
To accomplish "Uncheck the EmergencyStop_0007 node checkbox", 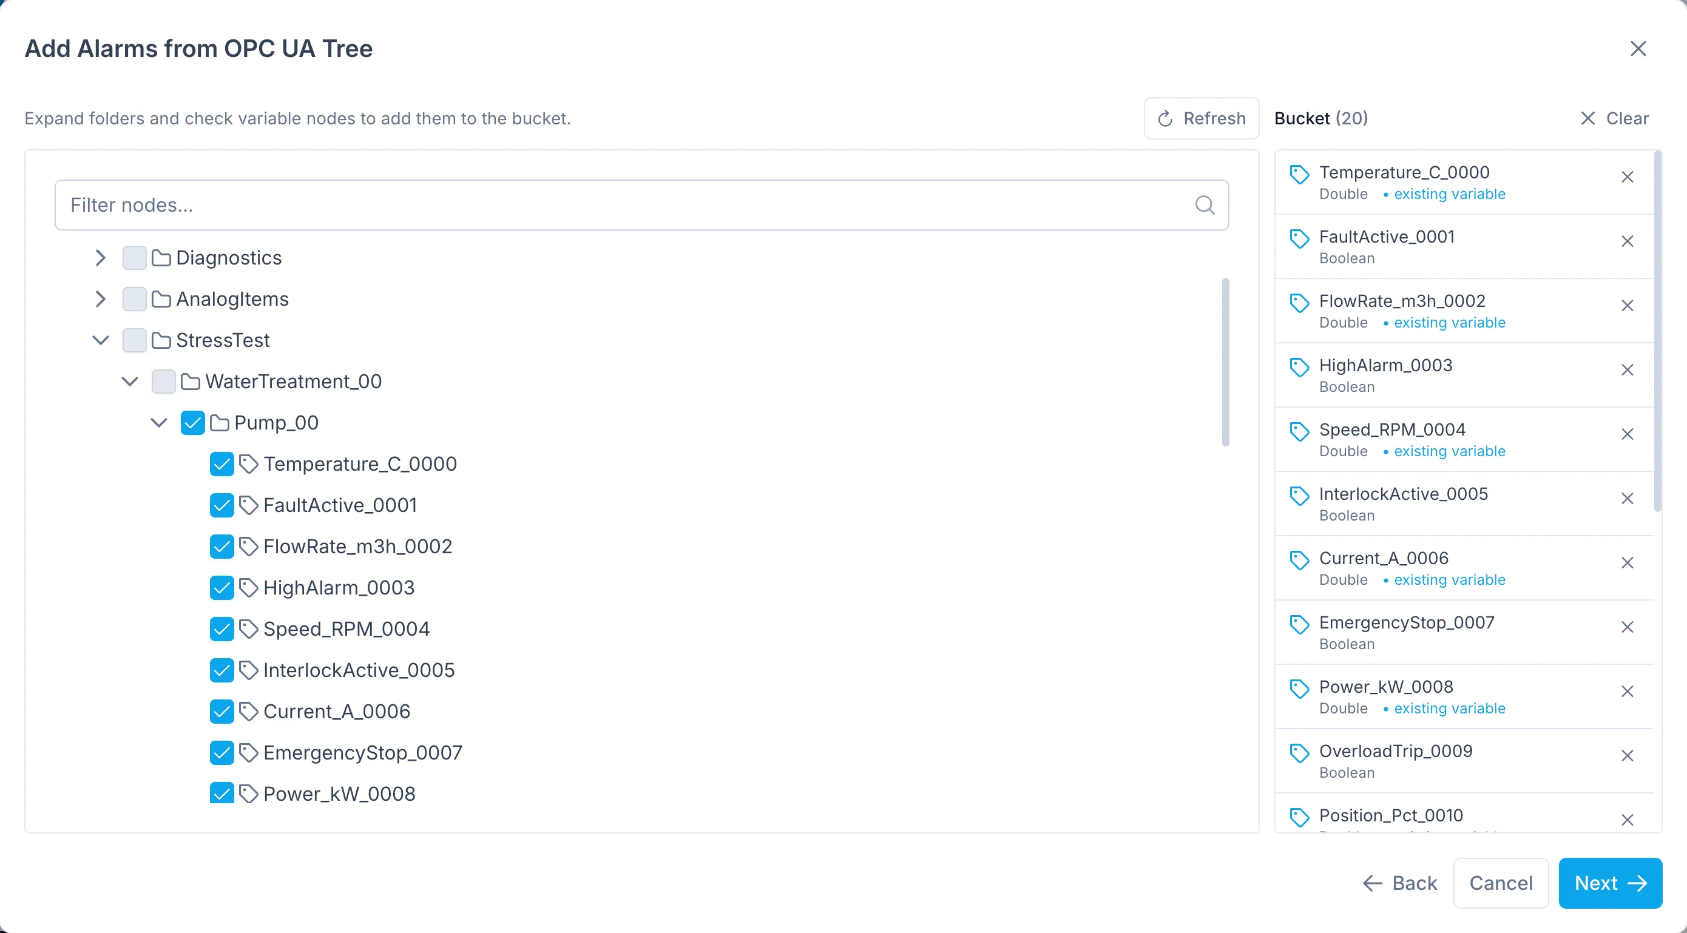I will coord(222,753).
